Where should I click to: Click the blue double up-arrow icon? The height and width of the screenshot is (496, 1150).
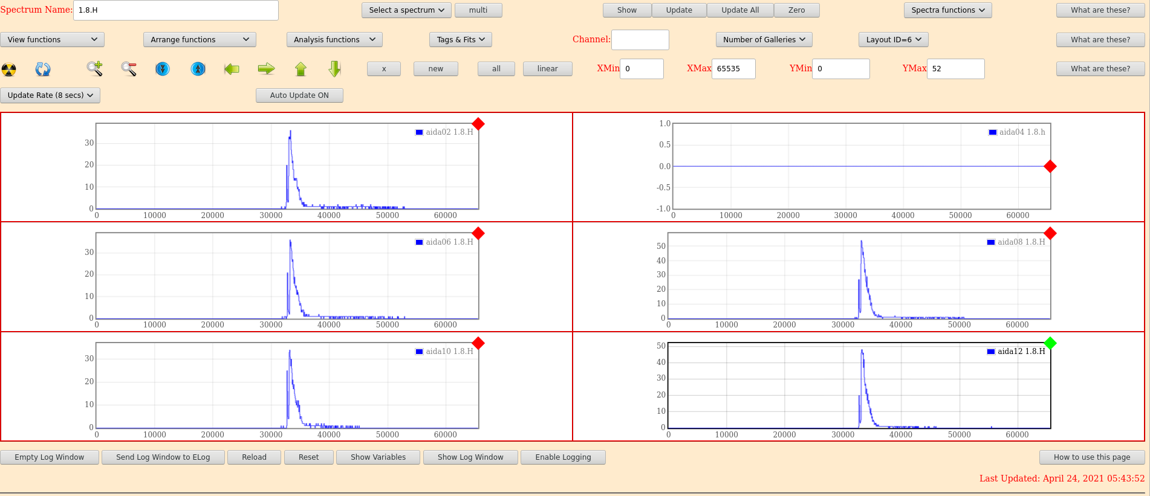coord(198,69)
